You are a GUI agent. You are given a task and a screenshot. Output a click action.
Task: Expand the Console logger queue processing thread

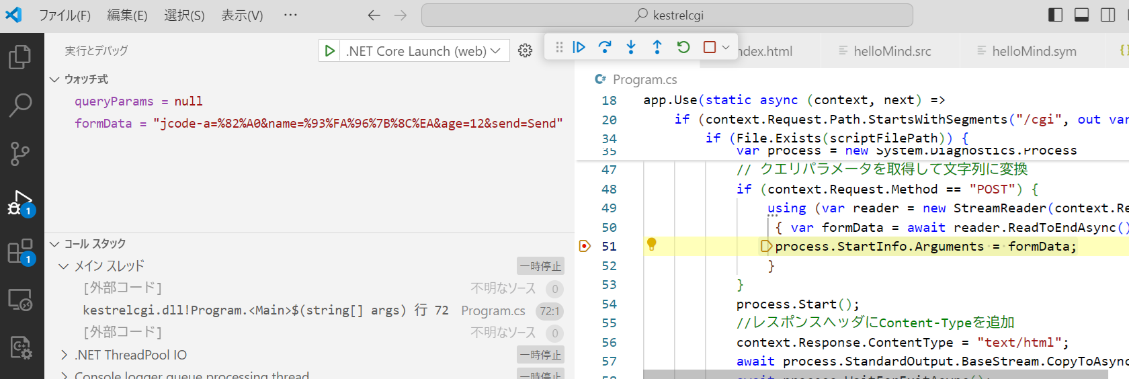point(65,375)
